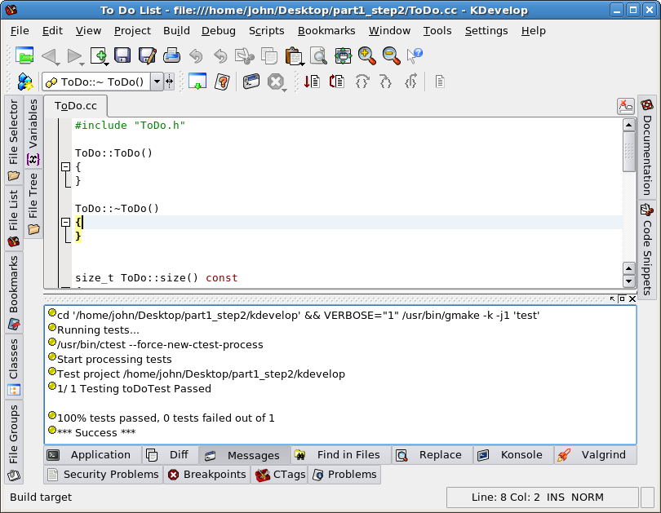Click the editor vertical scrollbar thumb
Image resolution: width=661 pixels, height=513 pixels.
point(629,152)
